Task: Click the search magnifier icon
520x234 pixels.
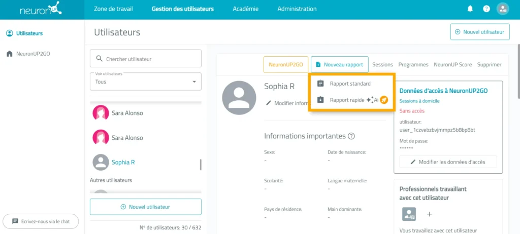Action: pyautogui.click(x=99, y=59)
